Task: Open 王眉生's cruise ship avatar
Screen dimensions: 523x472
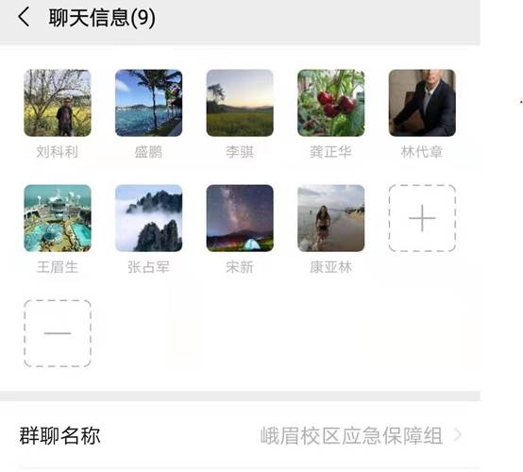Action: click(x=58, y=218)
